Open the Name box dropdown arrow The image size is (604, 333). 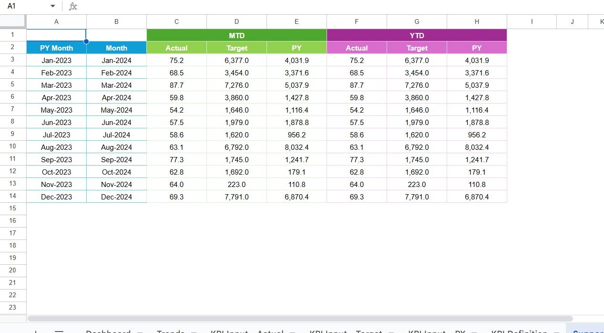(x=52, y=6)
